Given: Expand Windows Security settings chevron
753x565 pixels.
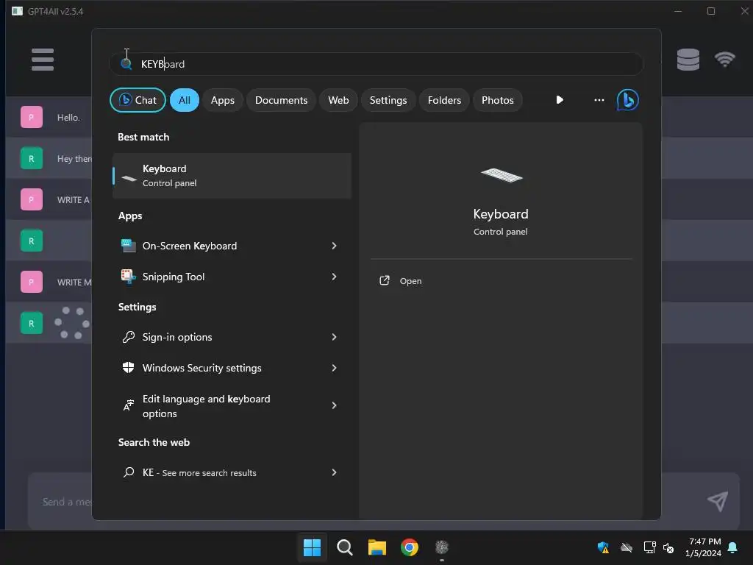Looking at the screenshot, I should pyautogui.click(x=335, y=368).
